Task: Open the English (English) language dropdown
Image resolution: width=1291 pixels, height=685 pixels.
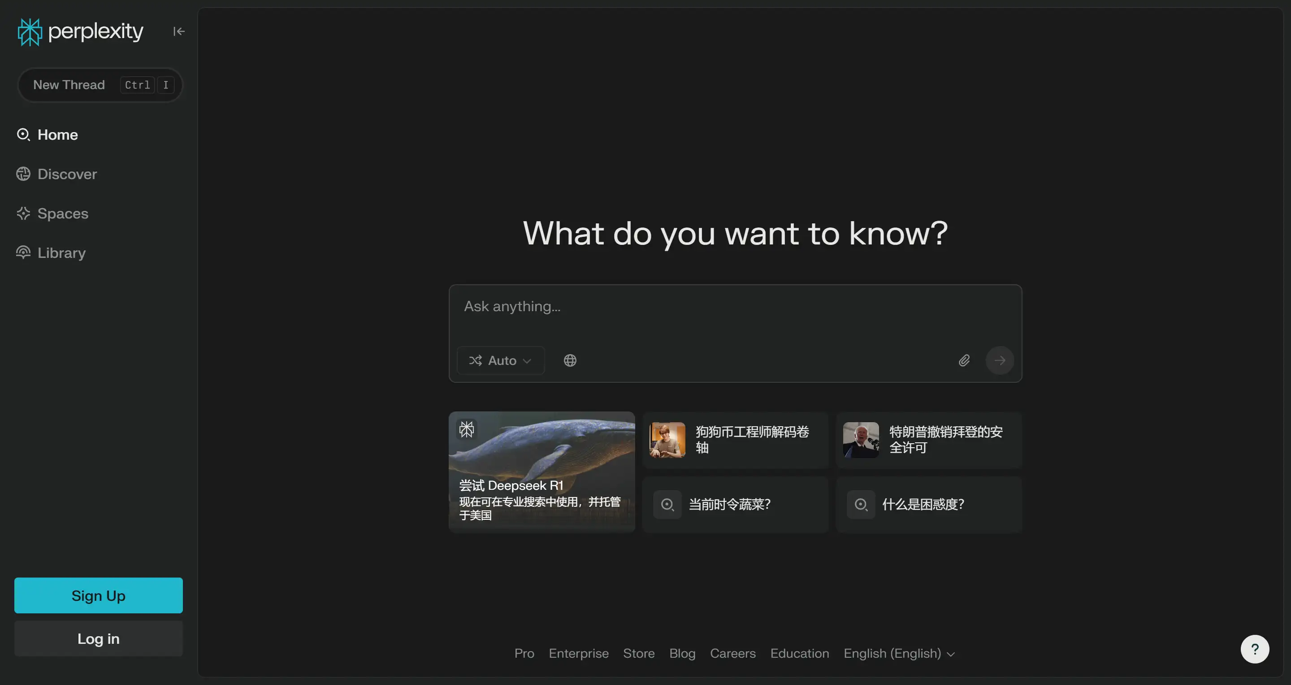Action: 899,654
